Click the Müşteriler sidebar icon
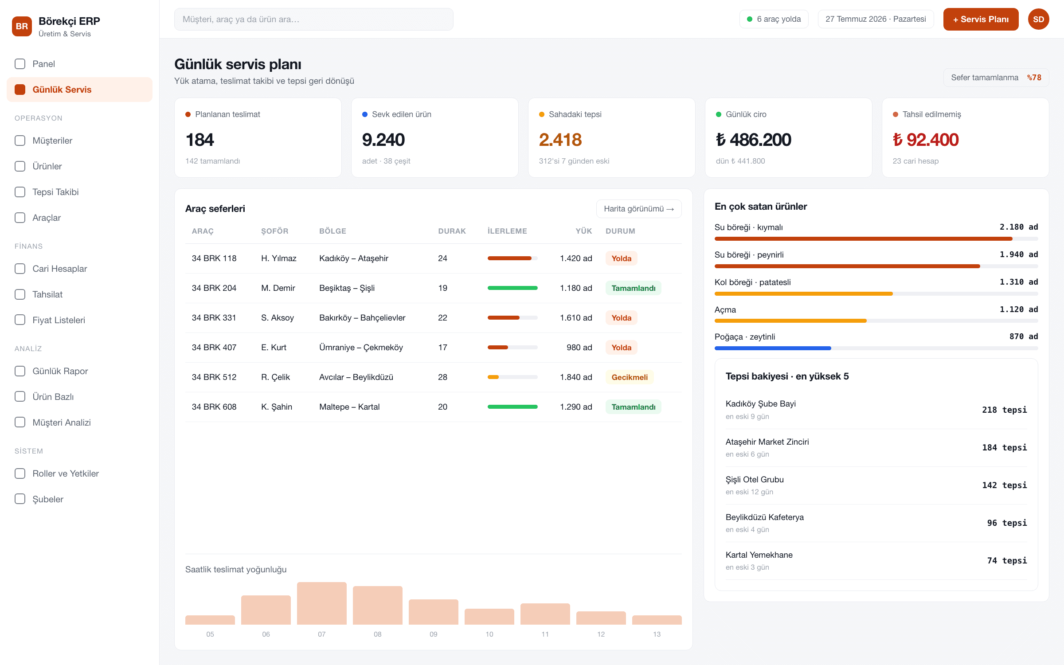1064x665 pixels. point(20,141)
